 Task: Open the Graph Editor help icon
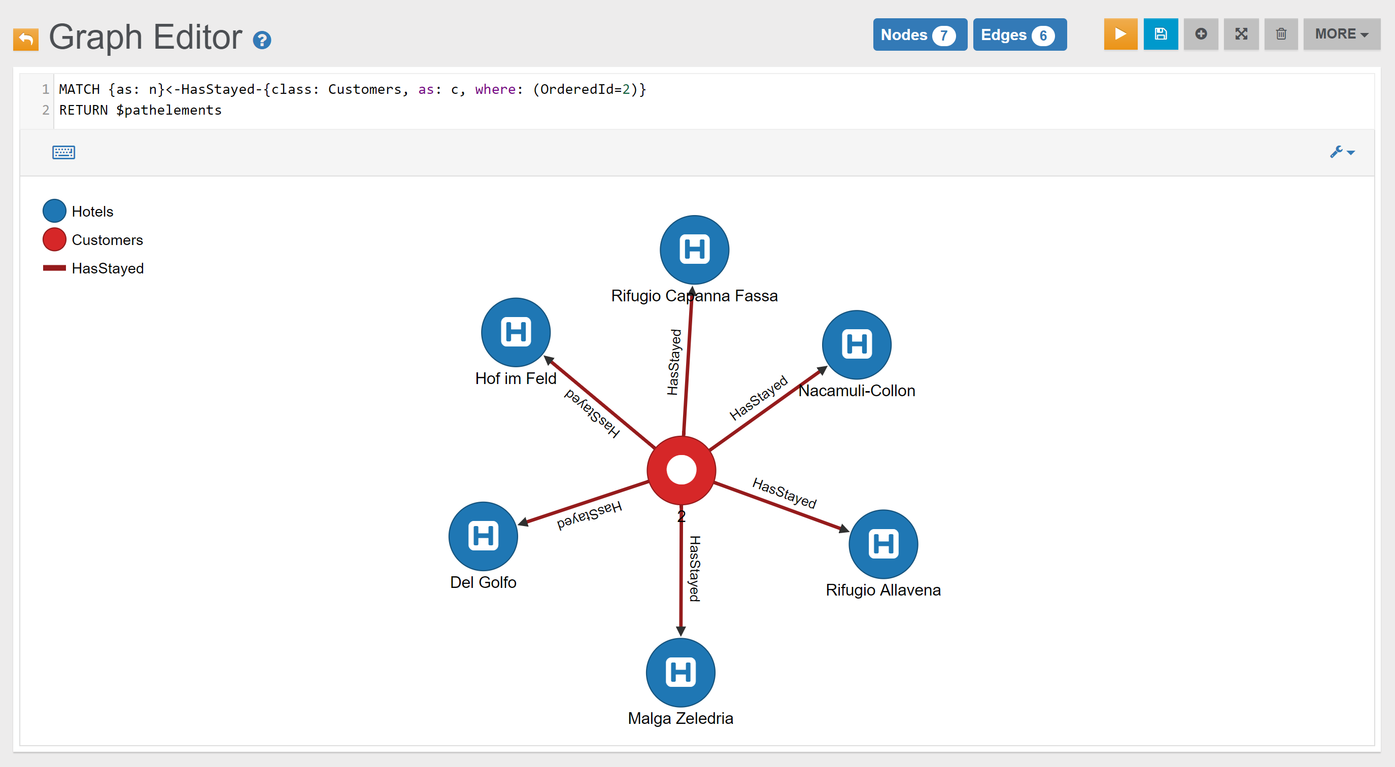[x=261, y=40]
